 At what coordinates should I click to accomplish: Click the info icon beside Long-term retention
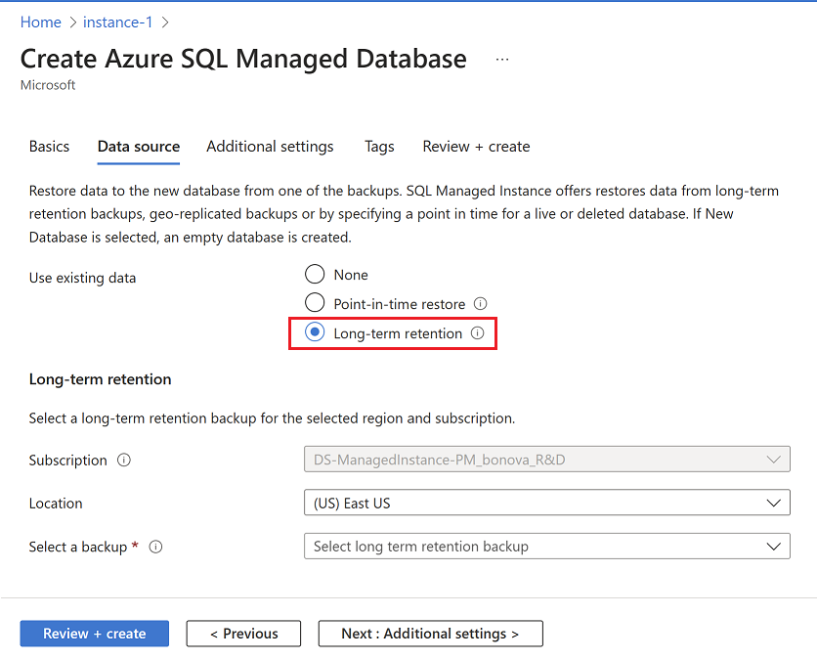tap(477, 332)
